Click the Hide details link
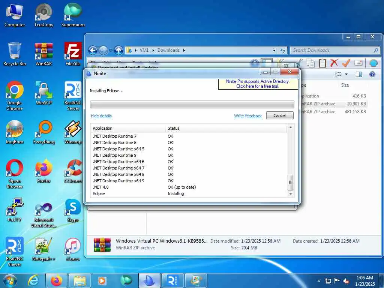This screenshot has width=384, height=288. [x=101, y=116]
